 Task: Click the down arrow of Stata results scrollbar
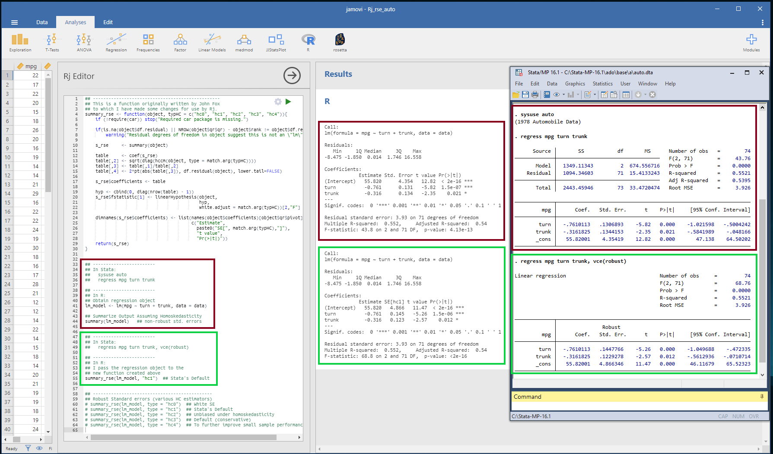762,375
